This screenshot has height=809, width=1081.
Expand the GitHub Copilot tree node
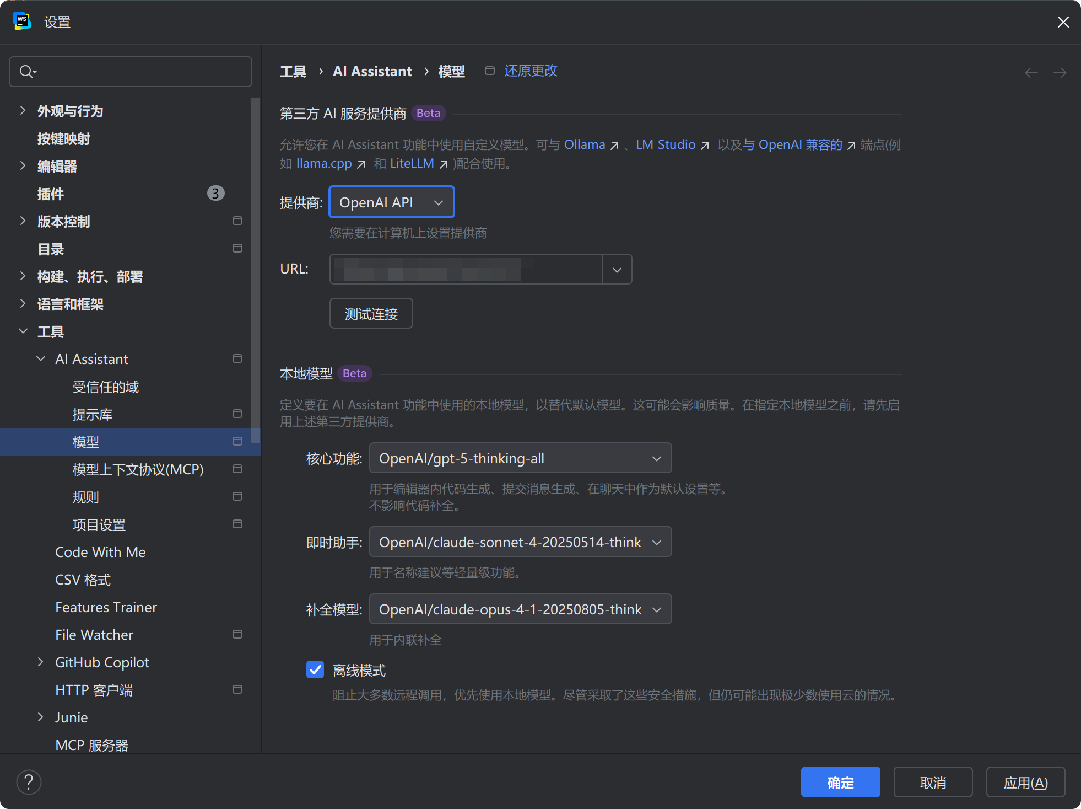40,662
